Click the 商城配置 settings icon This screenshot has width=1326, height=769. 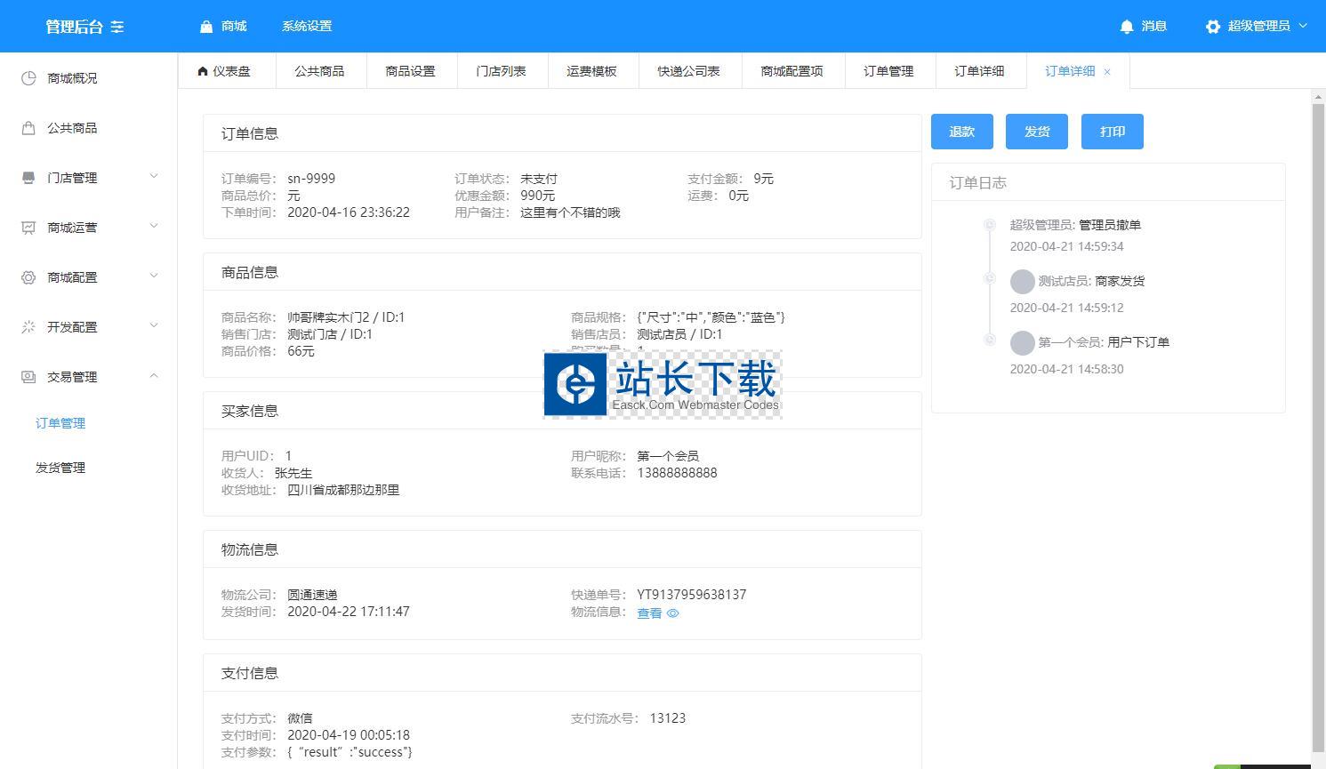point(28,277)
